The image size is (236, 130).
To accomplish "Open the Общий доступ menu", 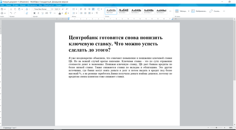I will tap(49, 5).
